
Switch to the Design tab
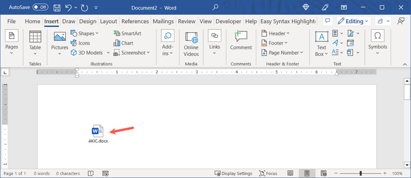(x=88, y=21)
